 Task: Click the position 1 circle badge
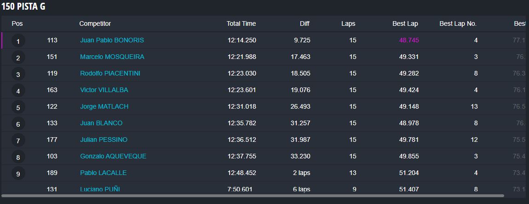[x=18, y=41]
